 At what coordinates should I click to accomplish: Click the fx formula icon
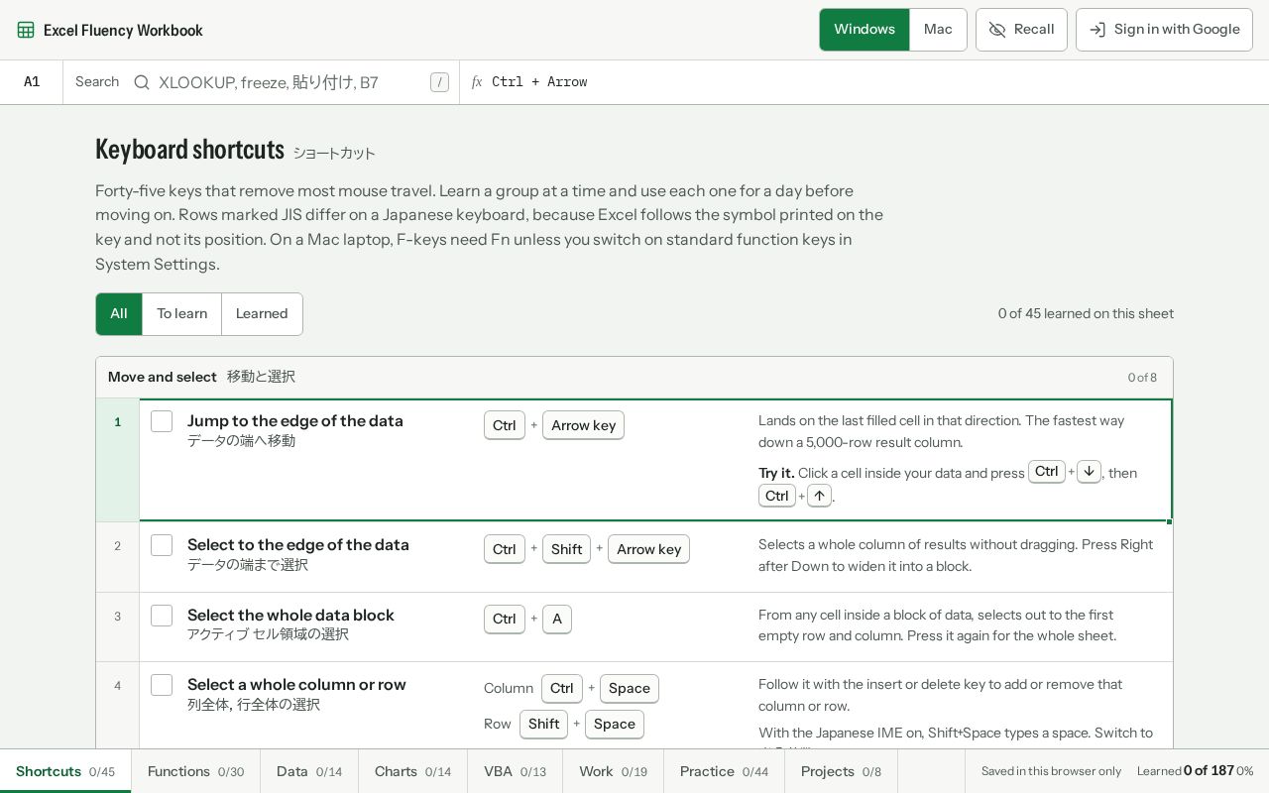point(477,82)
